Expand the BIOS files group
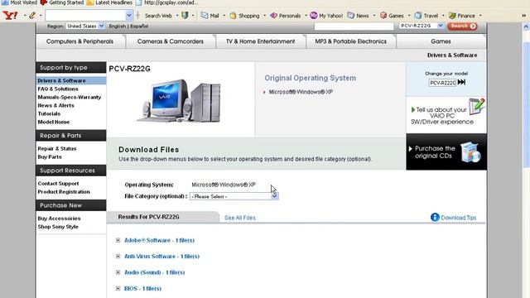Viewport: 530px width, 298px height. coord(118,288)
